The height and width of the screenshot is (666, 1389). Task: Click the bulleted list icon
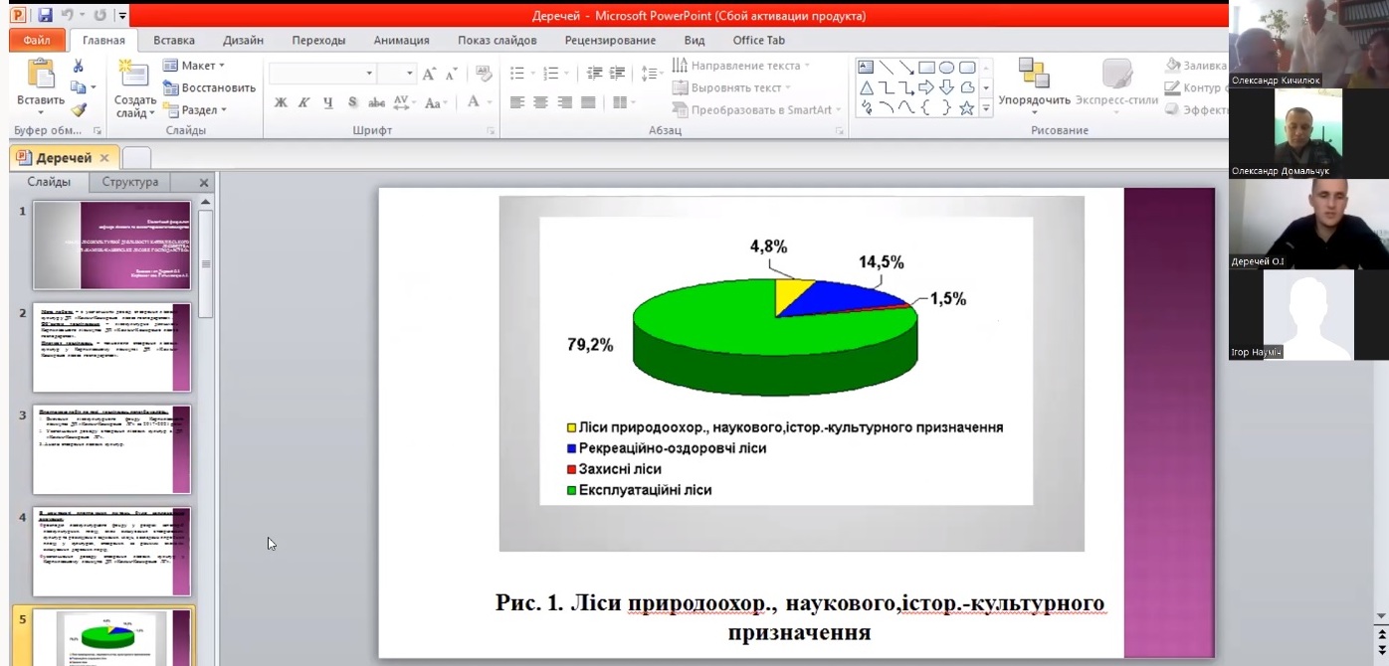(x=516, y=73)
